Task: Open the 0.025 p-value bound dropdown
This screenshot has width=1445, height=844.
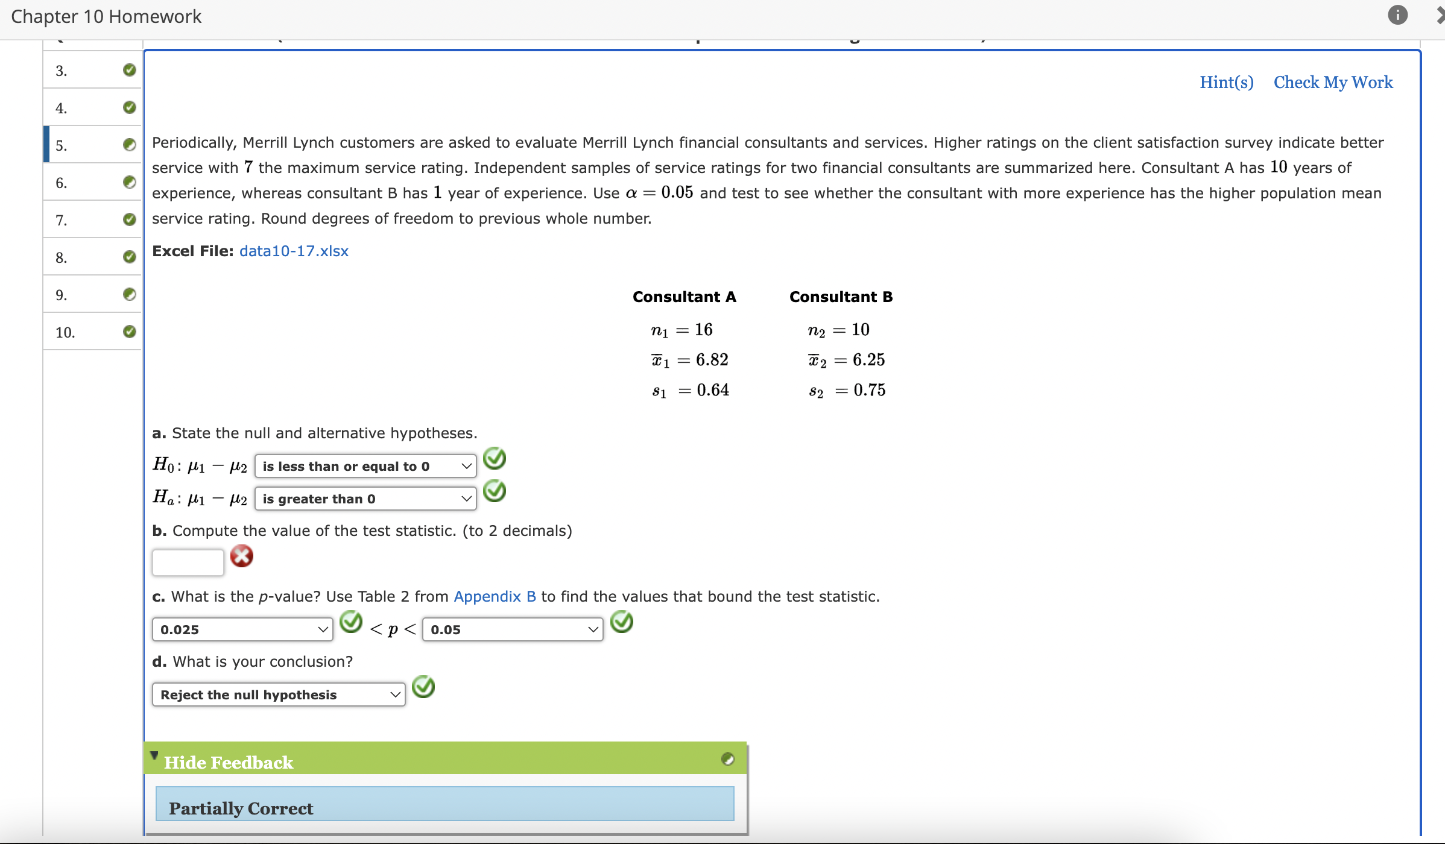Action: click(242, 629)
